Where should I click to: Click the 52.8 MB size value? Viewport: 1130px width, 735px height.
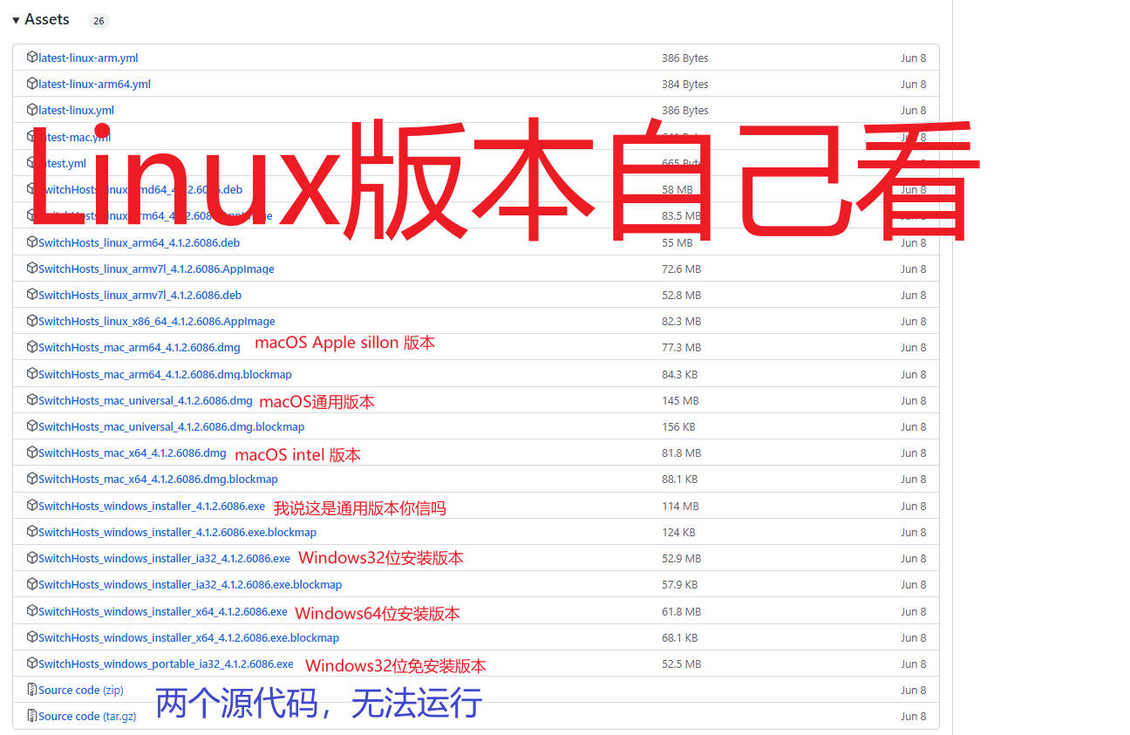tap(682, 296)
